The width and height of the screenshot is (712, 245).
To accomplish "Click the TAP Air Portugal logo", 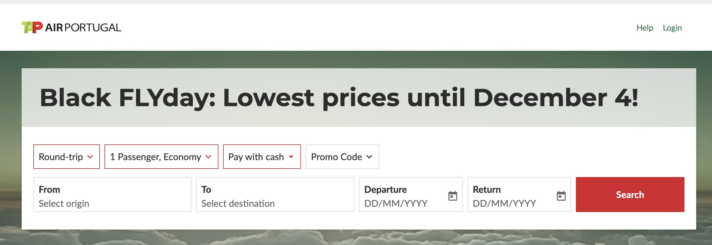I will (x=71, y=27).
